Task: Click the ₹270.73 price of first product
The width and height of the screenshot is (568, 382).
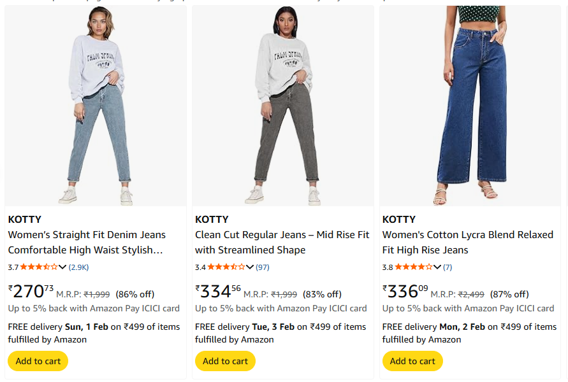Action: (31, 292)
